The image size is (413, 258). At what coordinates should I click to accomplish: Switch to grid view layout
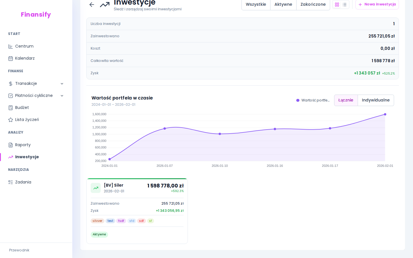tap(337, 5)
